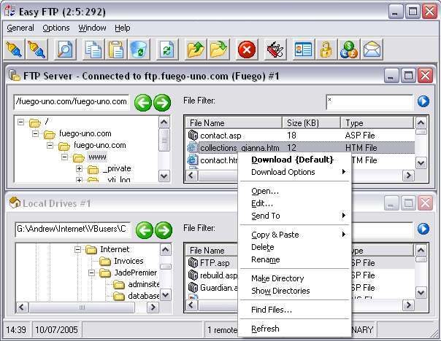The height and width of the screenshot is (341, 441).
Task: Choose Make Directory from context menu
Action: 277,278
